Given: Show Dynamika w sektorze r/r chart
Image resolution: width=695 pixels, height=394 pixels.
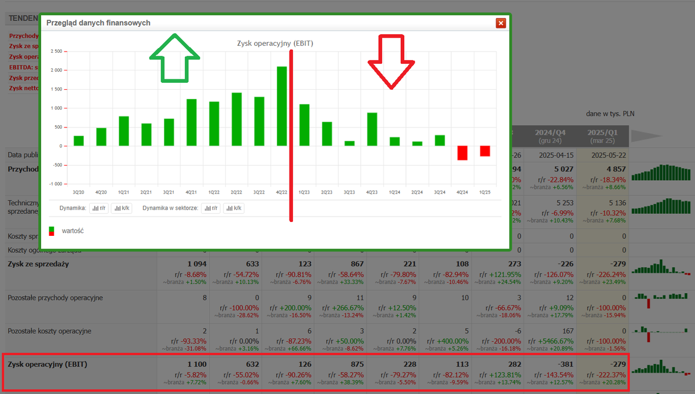Looking at the screenshot, I should [211, 208].
